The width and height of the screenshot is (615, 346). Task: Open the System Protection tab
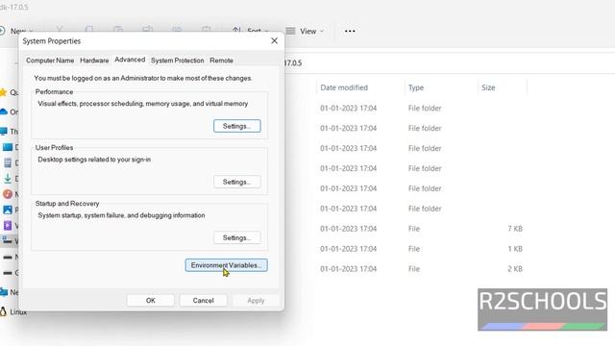(x=177, y=61)
